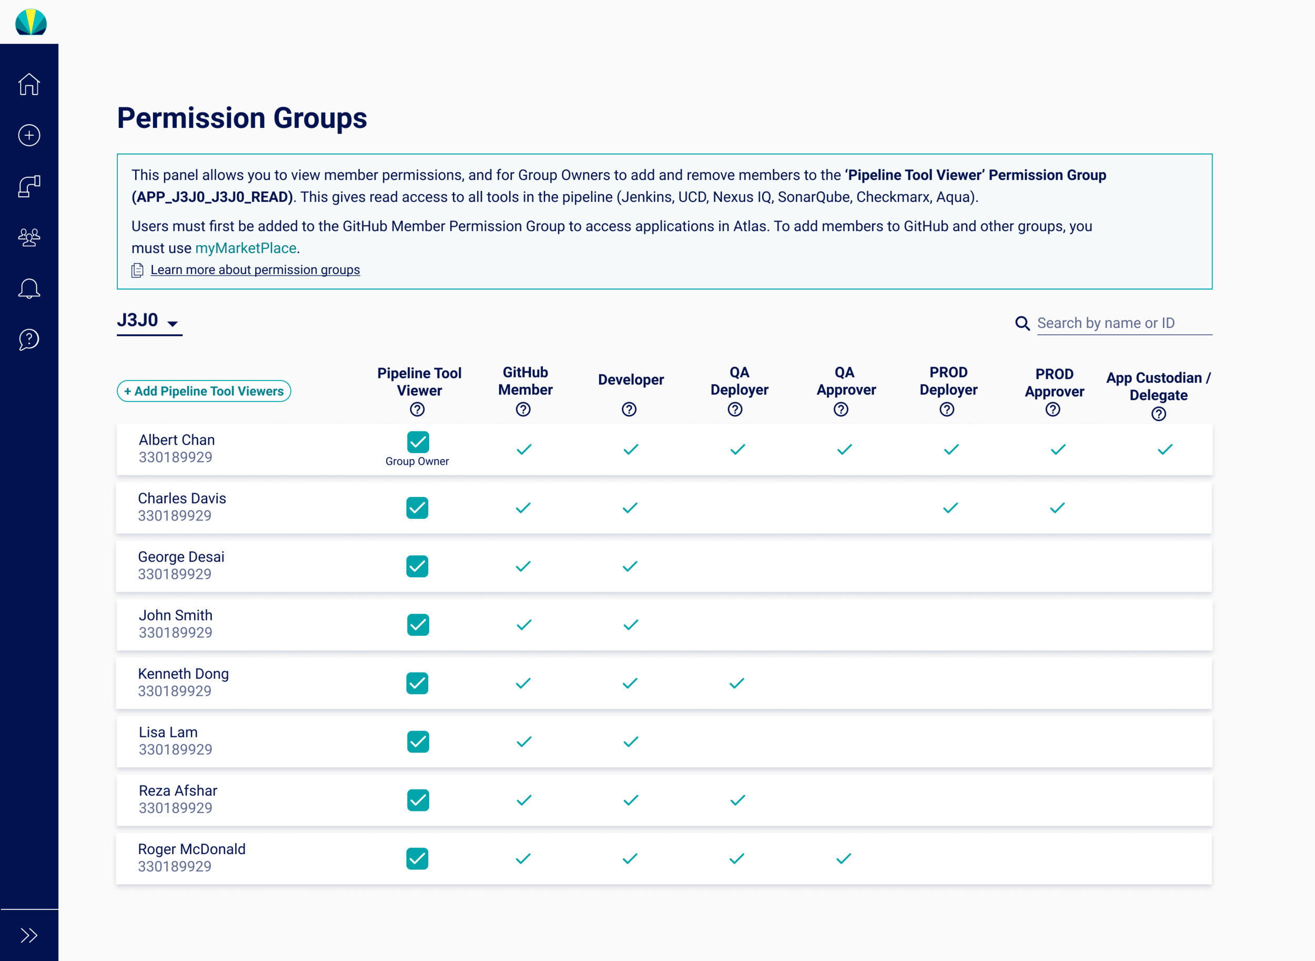
Task: Expand the sidebar with double chevron
Action: tap(29, 935)
